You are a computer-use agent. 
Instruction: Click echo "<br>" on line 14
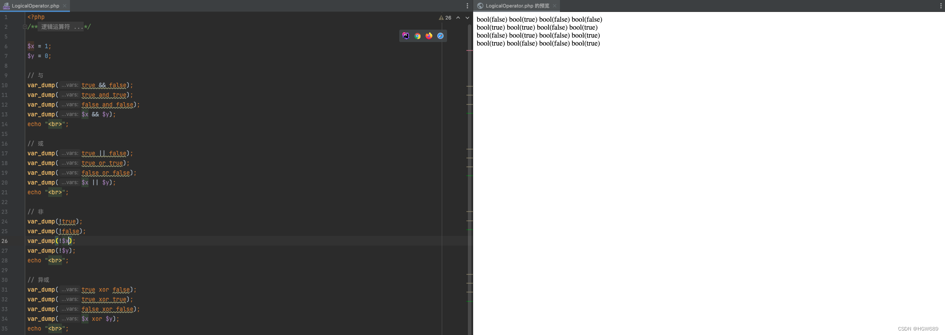point(48,124)
